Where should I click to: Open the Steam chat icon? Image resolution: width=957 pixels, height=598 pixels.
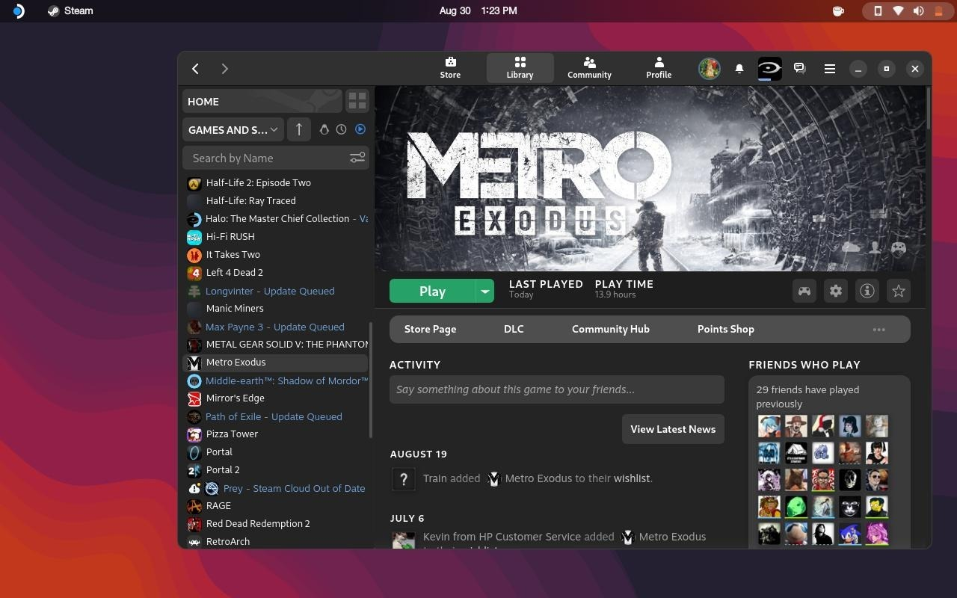point(799,68)
